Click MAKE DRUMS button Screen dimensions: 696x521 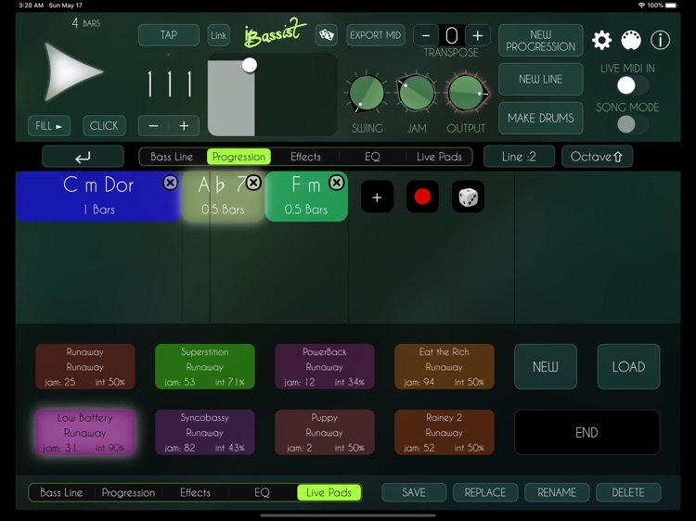[x=541, y=118]
